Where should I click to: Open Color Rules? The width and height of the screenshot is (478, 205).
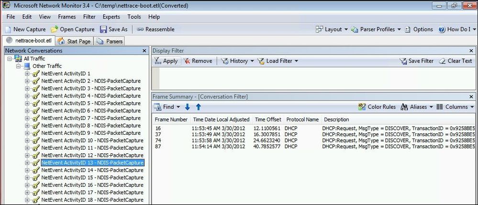tap(377, 107)
